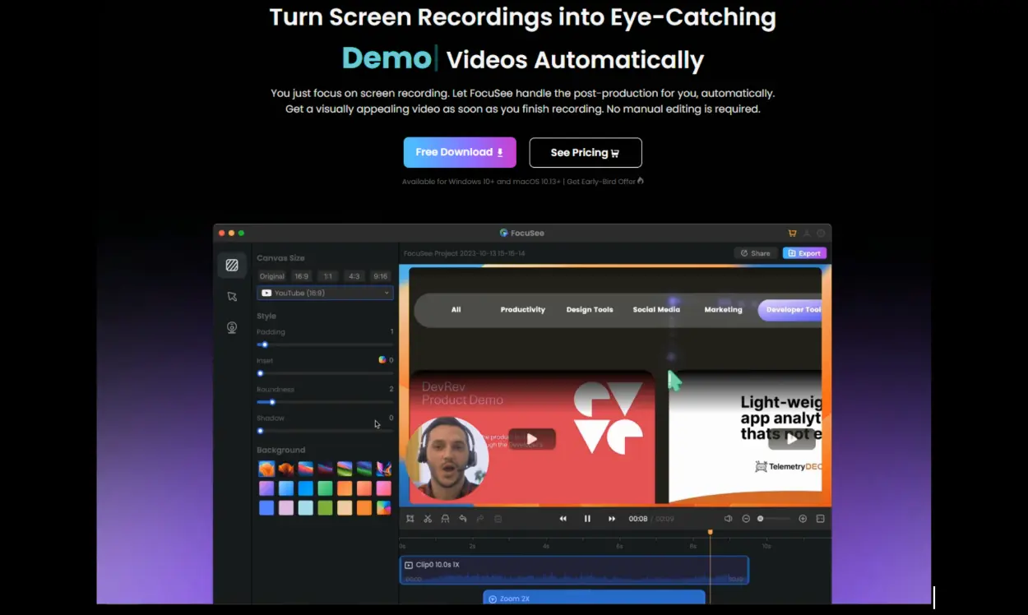Viewport: 1028px width, 615px height.
Task: Click the user account icon in FocuSee title bar
Action: point(807,233)
